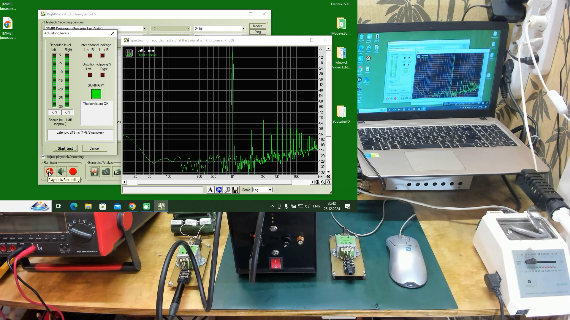This screenshot has width=570, height=320.
Task: Click the Playback/Recording test icon
Action: (50, 172)
